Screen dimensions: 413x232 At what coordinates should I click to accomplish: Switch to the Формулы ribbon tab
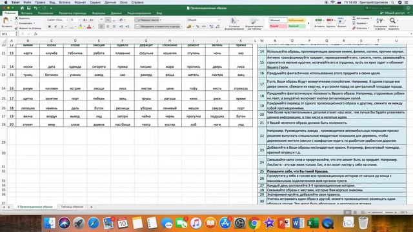click(x=99, y=13)
